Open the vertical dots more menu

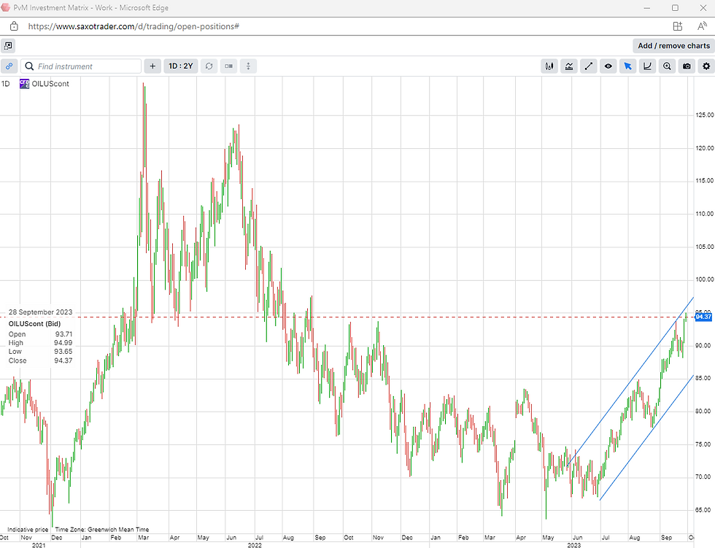(x=248, y=66)
